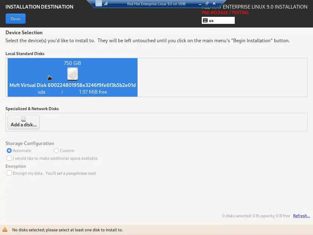Minimize the VM6 connection bar
Screen dimensions: 313x235
200,4
